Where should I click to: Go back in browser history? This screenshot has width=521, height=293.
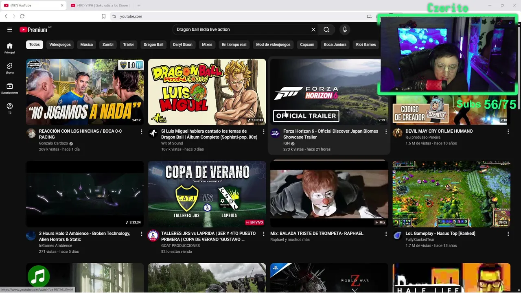6,16
